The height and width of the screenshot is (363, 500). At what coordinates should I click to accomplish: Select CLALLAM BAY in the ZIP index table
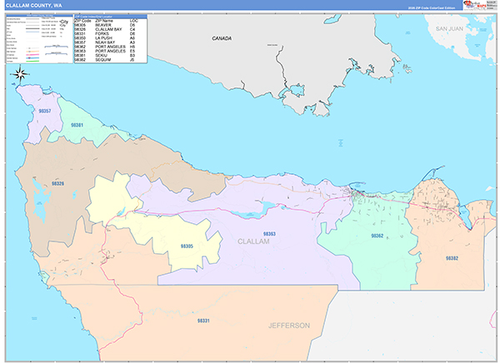pos(108,29)
